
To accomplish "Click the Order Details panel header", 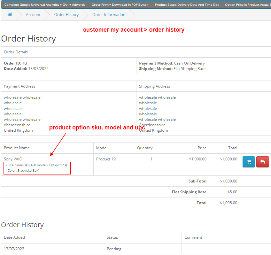I will point(16,52).
